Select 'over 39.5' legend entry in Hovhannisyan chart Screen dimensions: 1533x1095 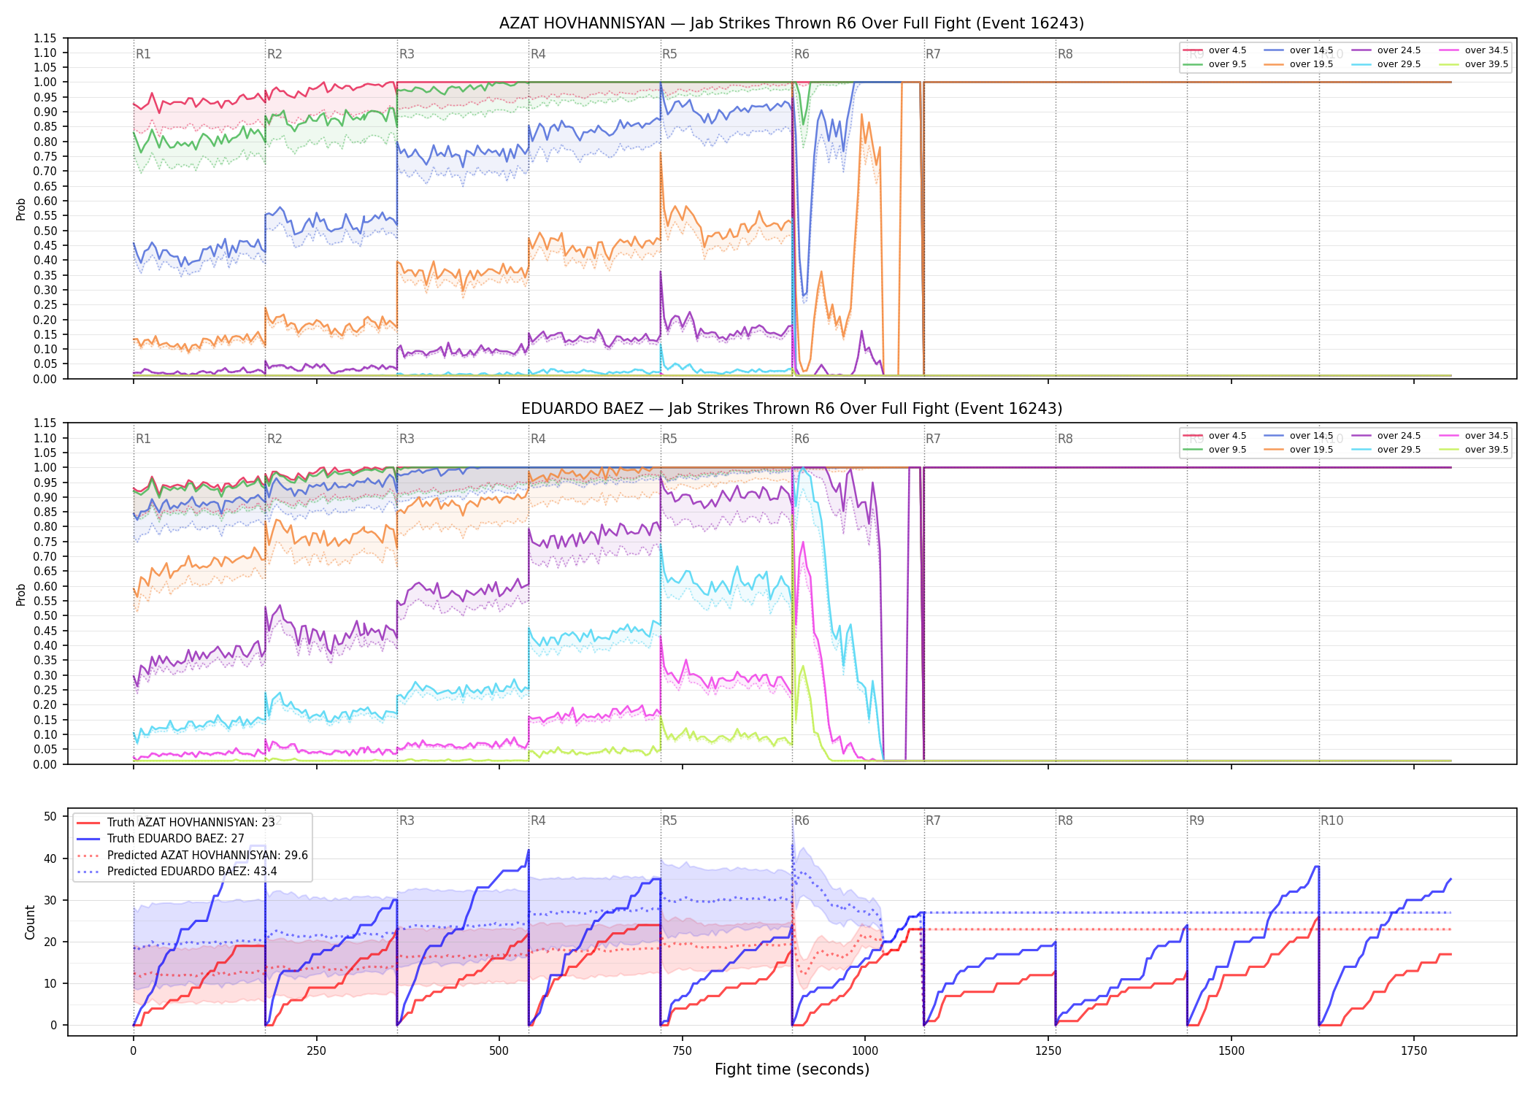[x=1473, y=64]
